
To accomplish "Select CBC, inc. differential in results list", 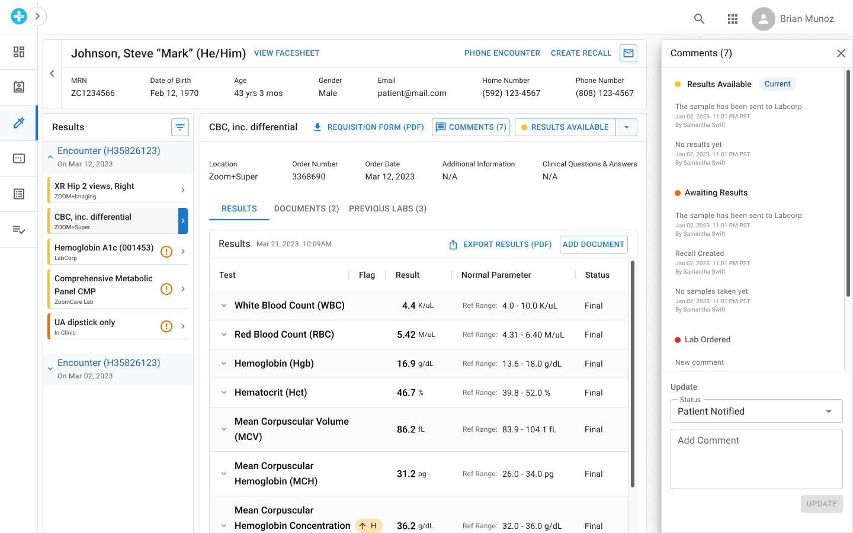I will click(117, 221).
